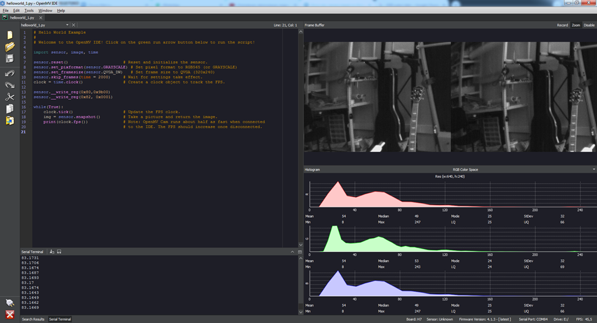
Task: Disconnect the camera using the plug icon
Action: pos(10,303)
